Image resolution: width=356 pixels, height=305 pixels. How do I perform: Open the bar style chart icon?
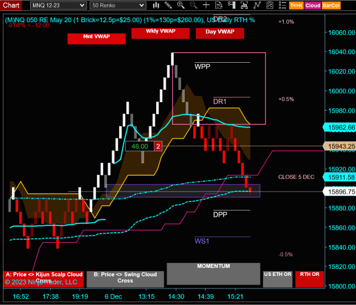click(x=156, y=5)
